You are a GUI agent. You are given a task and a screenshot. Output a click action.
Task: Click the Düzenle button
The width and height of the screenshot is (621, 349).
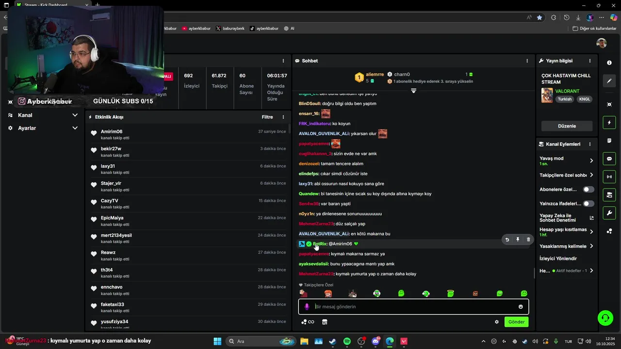(567, 126)
